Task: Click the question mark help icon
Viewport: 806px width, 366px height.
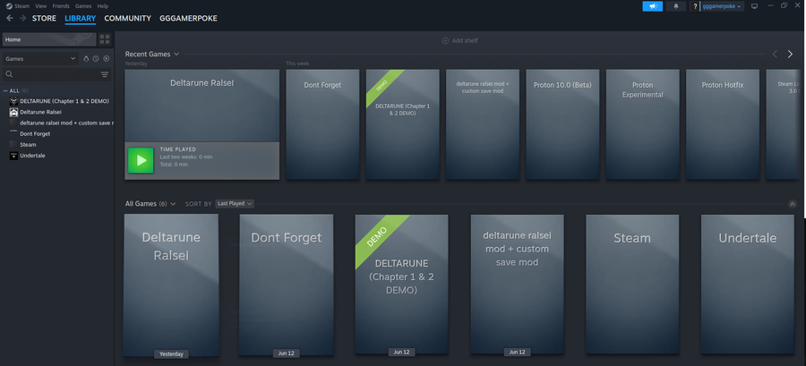Action: pos(695,6)
